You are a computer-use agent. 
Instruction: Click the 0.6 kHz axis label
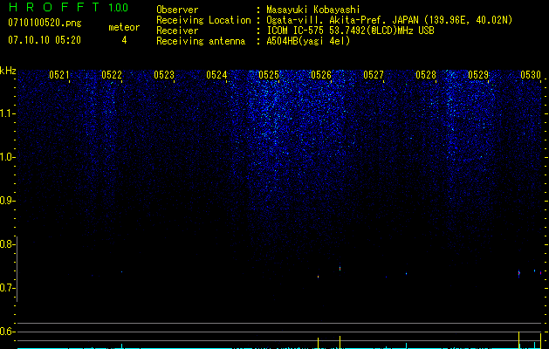point(6,332)
